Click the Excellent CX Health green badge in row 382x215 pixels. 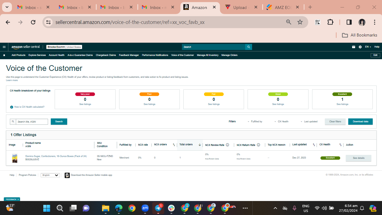(330, 158)
